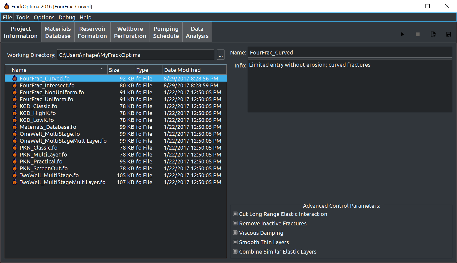The height and width of the screenshot is (263, 457).
Task: Click the 105 KB size cell
Action: tap(126, 175)
